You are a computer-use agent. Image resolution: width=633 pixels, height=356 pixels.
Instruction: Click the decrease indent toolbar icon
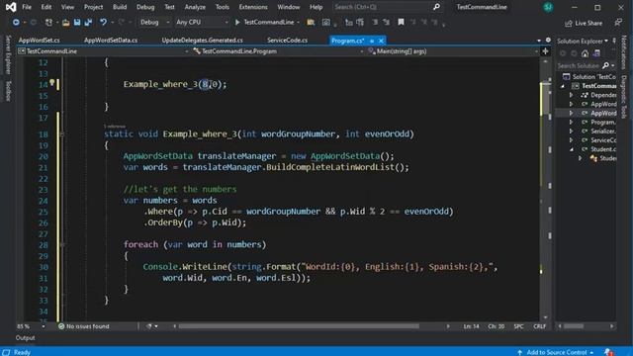(x=375, y=22)
